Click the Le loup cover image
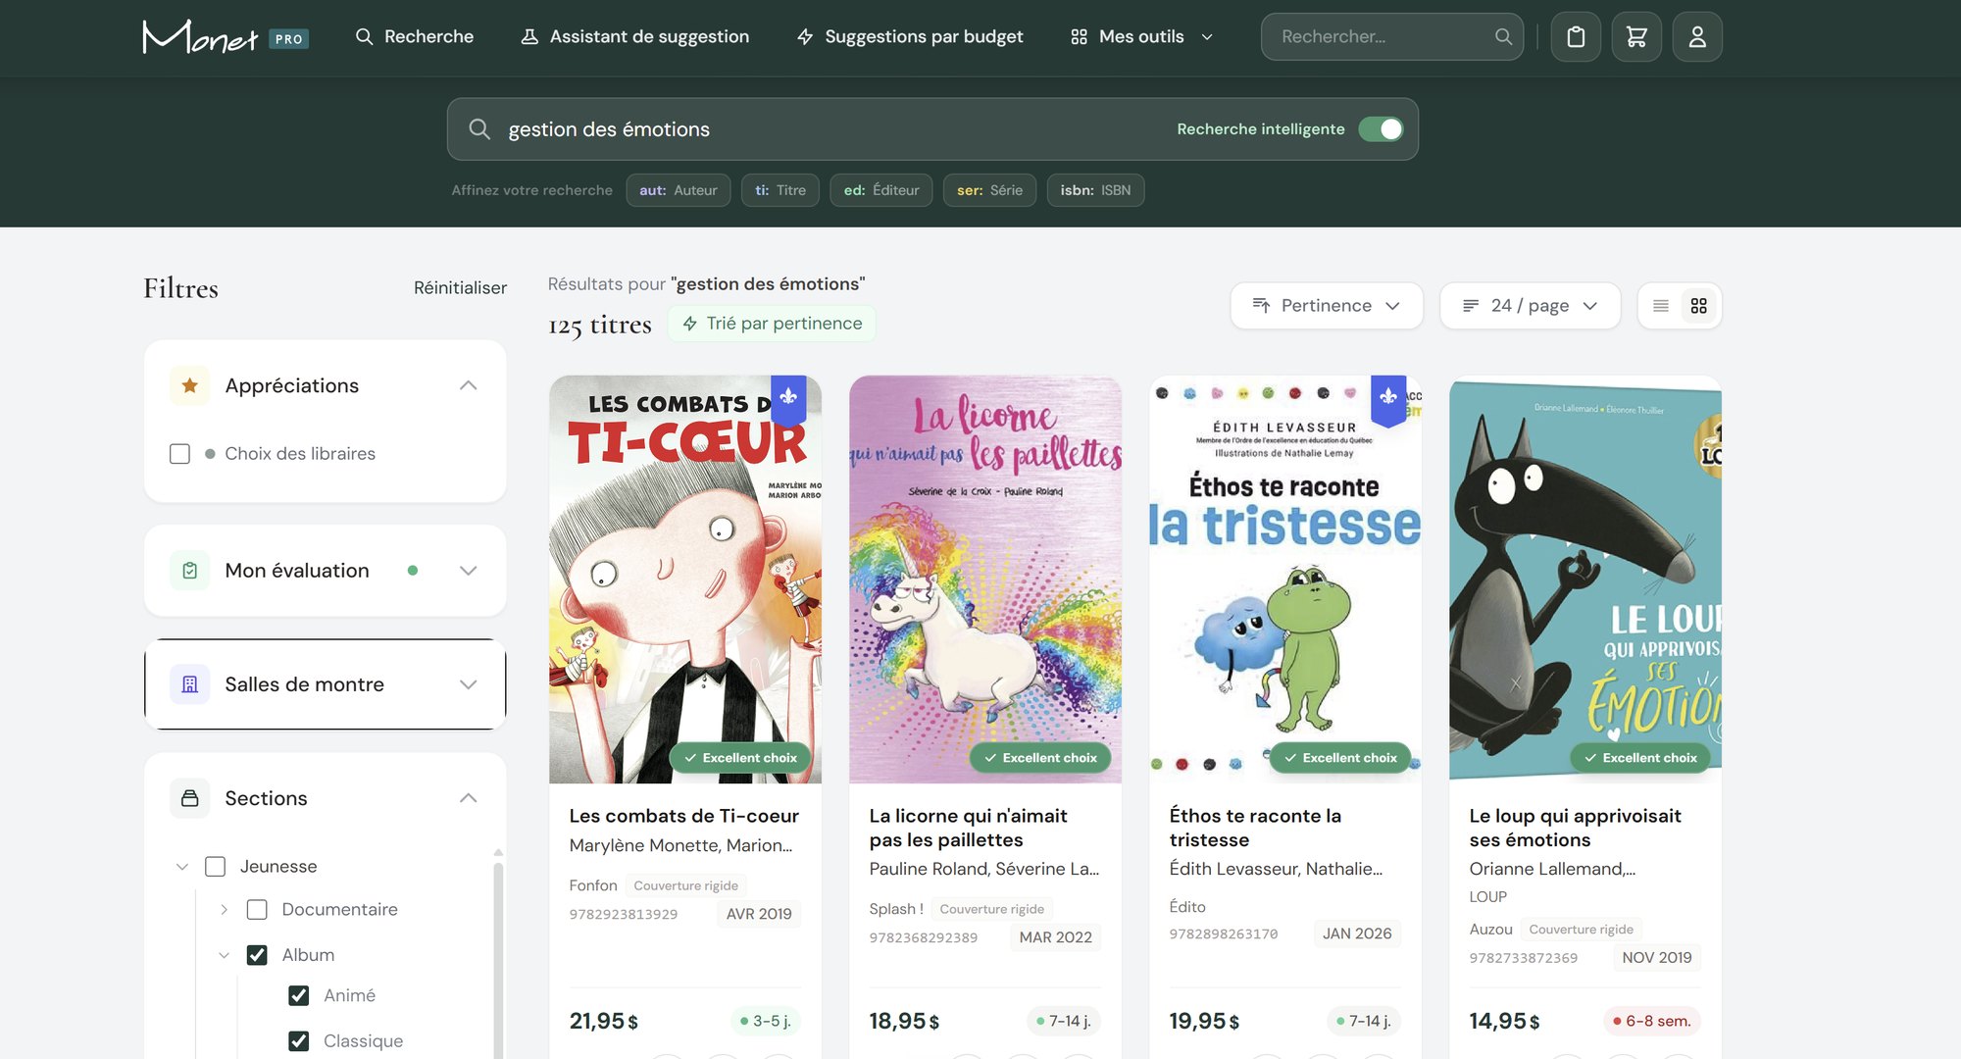 pos(1585,580)
